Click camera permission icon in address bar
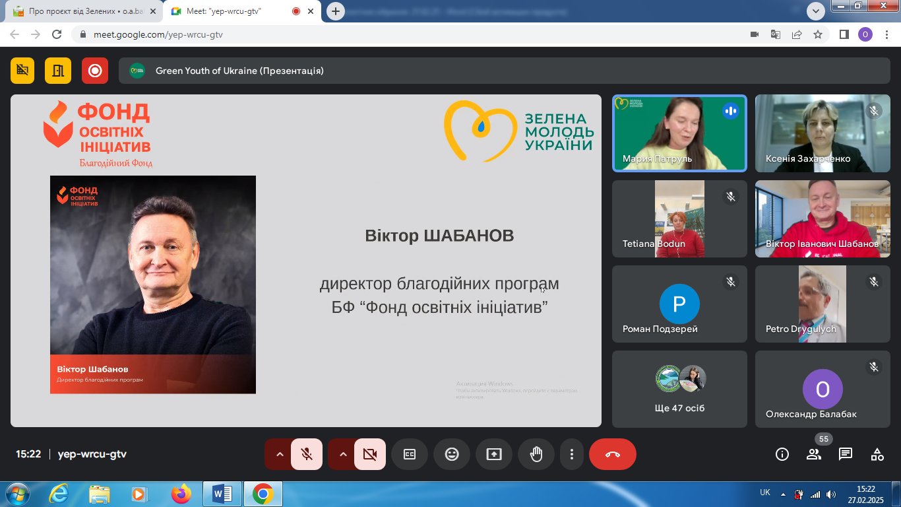The image size is (901, 507). pyautogui.click(x=755, y=34)
